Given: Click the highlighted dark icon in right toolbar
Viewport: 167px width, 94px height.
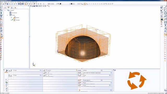Looking at the screenshot, I should pyautogui.click(x=162, y=19).
